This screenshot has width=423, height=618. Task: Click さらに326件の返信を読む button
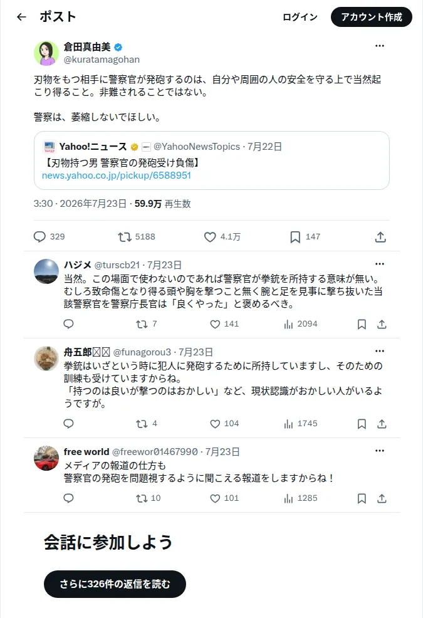115,584
